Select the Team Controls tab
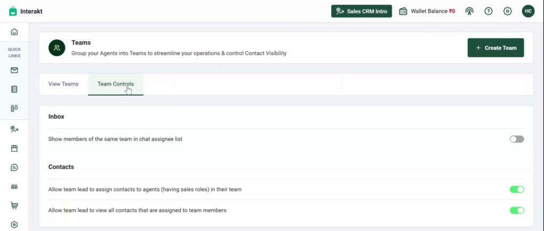Image resolution: width=544 pixels, height=231 pixels. 115,84
